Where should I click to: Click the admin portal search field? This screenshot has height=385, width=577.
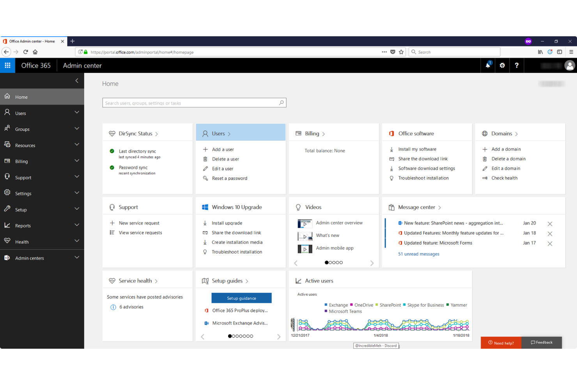195,103
